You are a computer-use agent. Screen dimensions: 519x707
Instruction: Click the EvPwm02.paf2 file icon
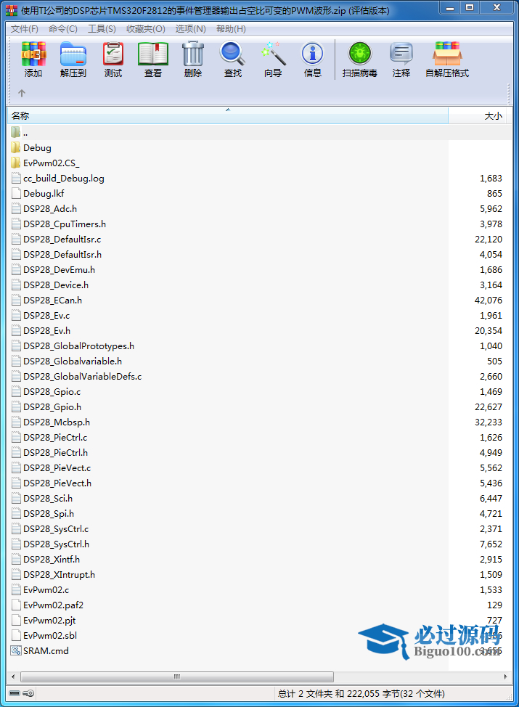[16, 605]
